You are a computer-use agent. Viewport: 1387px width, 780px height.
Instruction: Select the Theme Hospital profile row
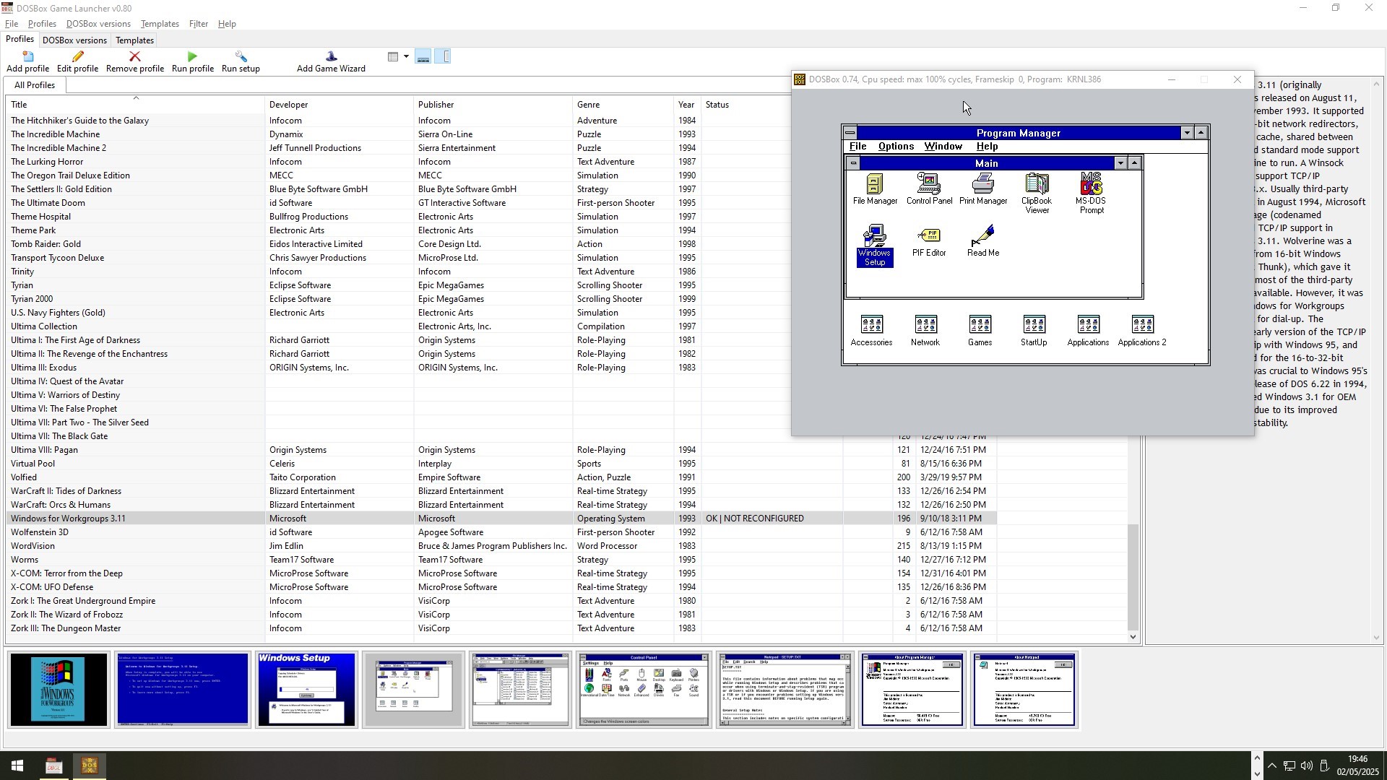[399, 217]
